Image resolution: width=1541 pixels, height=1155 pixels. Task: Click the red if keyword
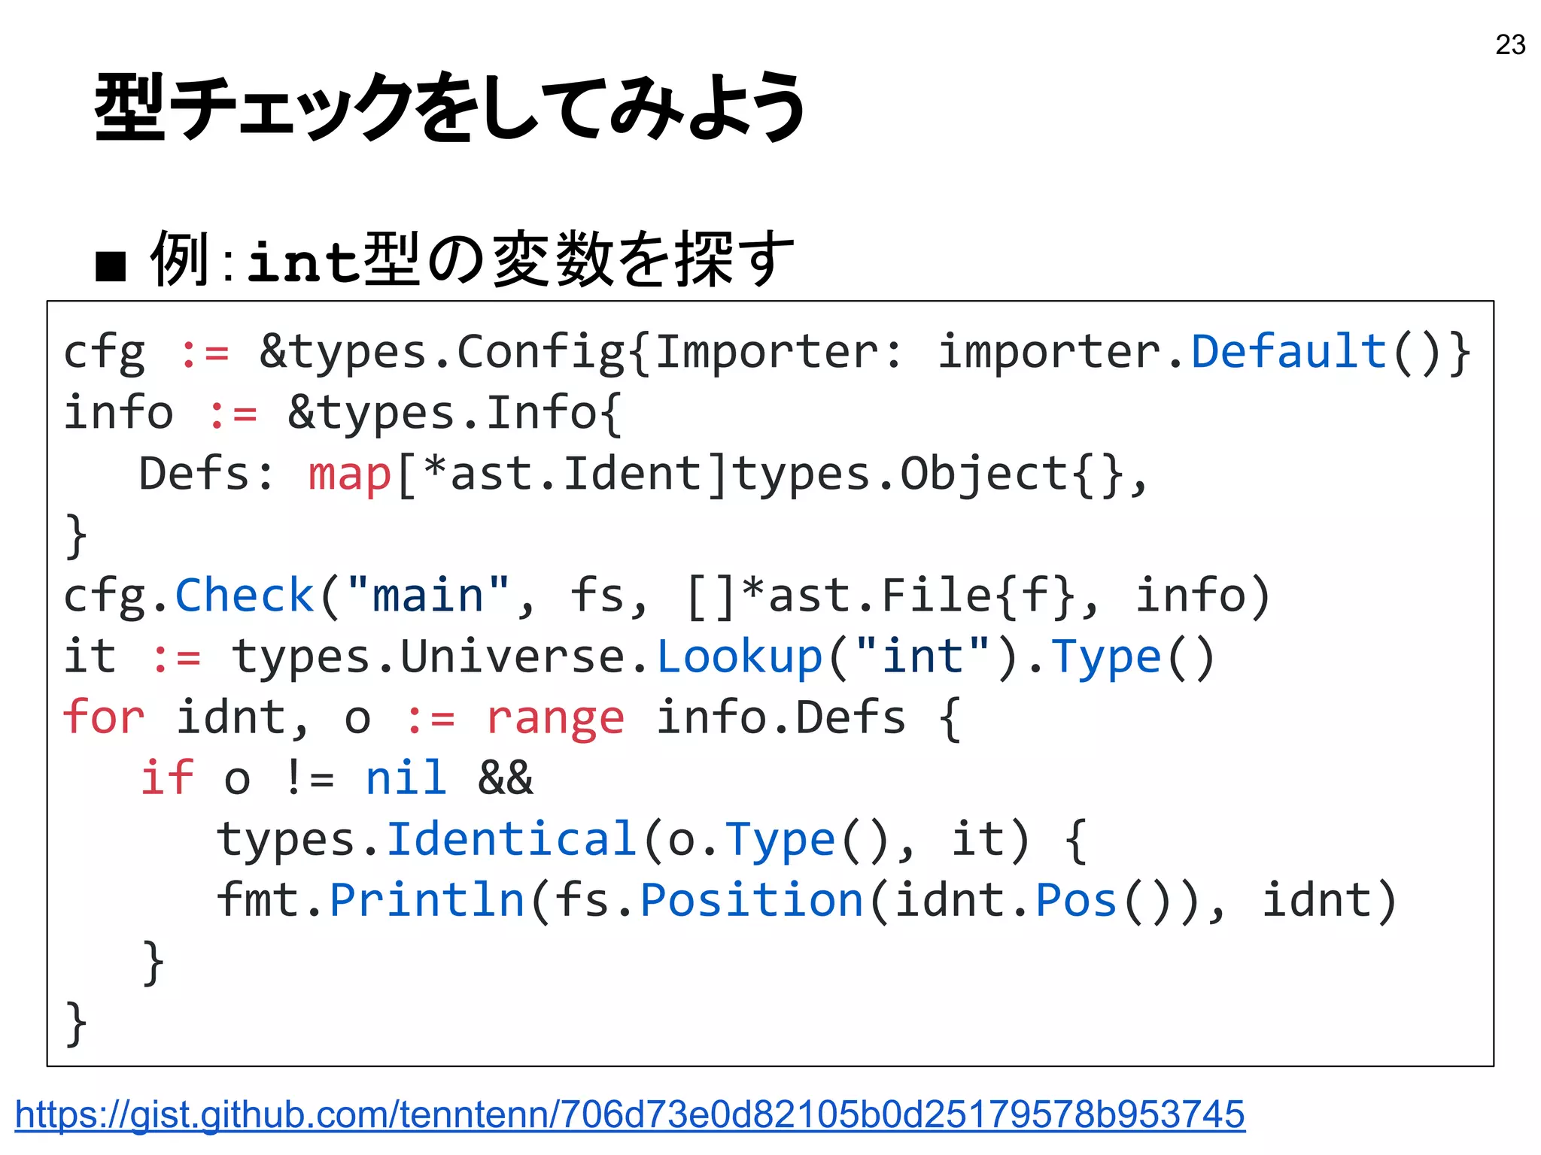[x=167, y=778]
